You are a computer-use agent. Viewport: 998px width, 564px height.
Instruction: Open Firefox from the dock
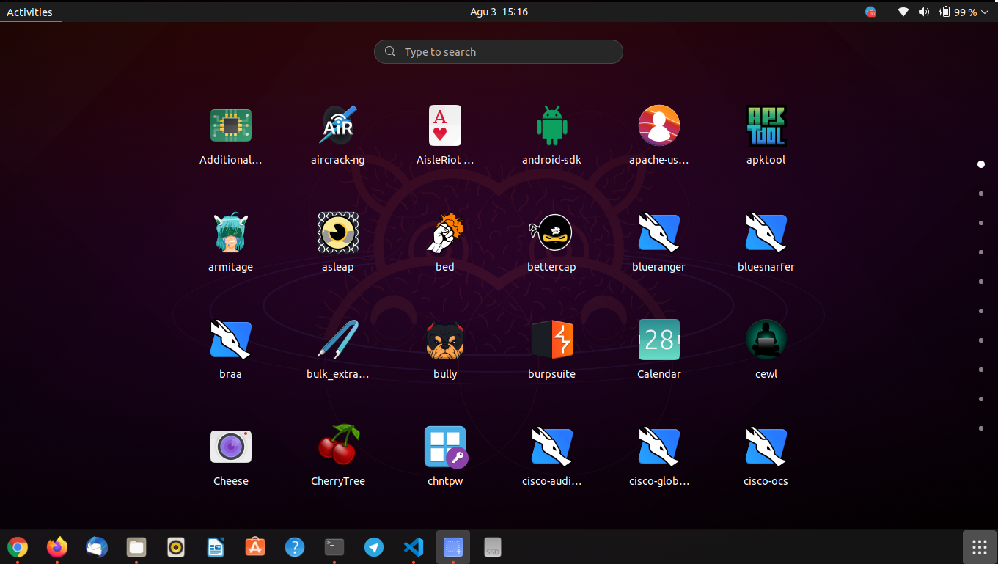point(56,546)
